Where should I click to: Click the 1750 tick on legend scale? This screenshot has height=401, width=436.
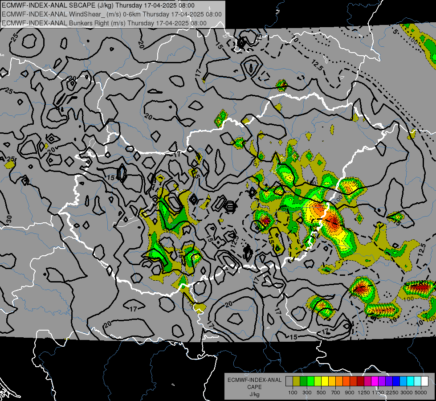379,393
